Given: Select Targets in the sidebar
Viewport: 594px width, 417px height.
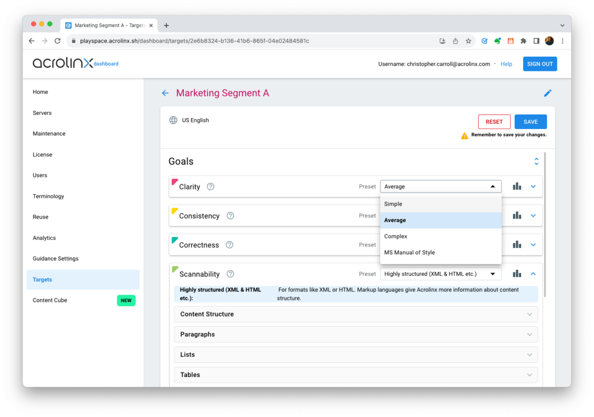Looking at the screenshot, I should 83,280.
